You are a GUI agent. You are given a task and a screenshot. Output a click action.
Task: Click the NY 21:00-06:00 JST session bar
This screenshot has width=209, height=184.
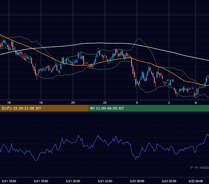click(x=149, y=108)
